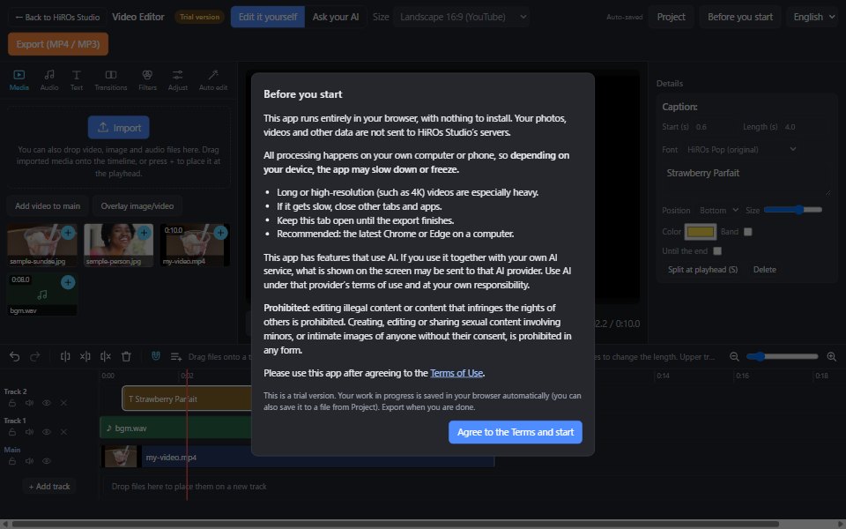846x529 pixels.
Task: Add bgm.wav with its plus icon
Action: coord(68,282)
